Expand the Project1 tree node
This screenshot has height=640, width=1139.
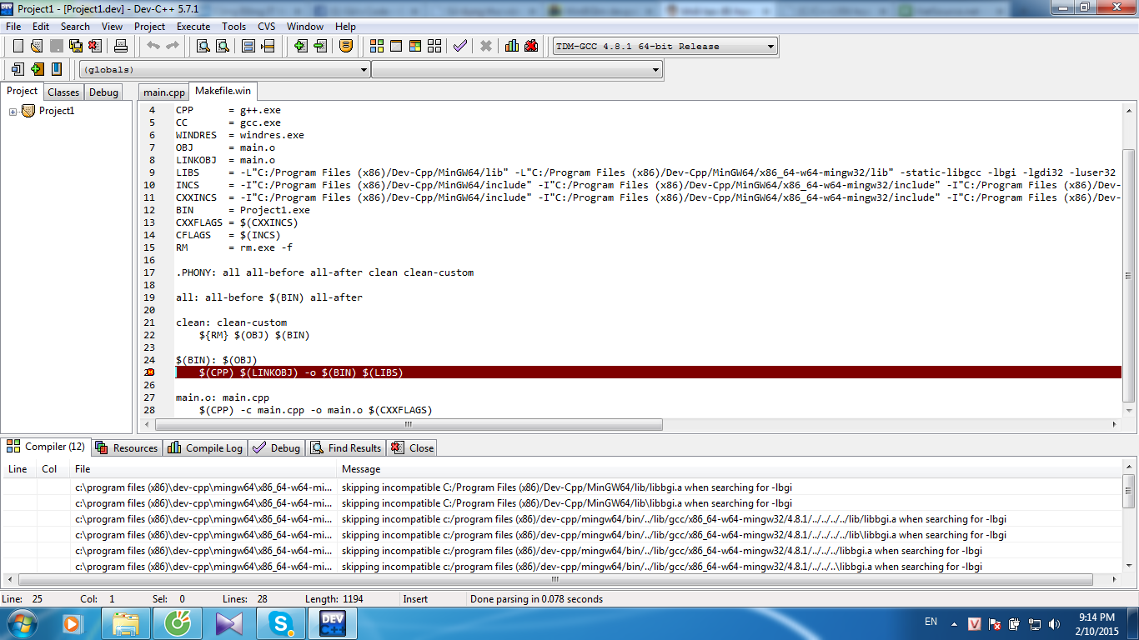tap(13, 112)
